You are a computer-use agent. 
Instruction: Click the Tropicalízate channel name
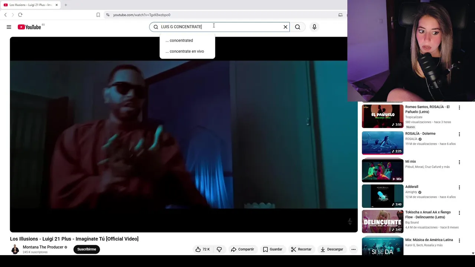point(414,117)
